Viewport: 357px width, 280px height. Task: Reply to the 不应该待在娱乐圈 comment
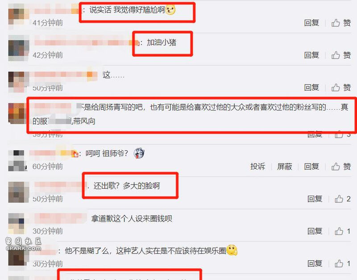315,264
